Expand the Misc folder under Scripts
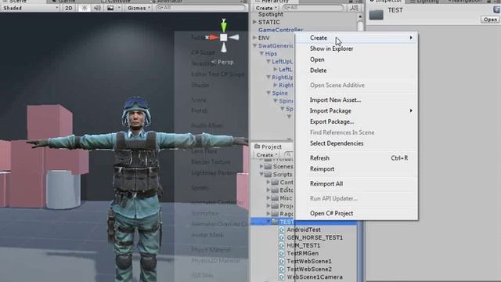This screenshot has width=501, height=282. point(269,198)
